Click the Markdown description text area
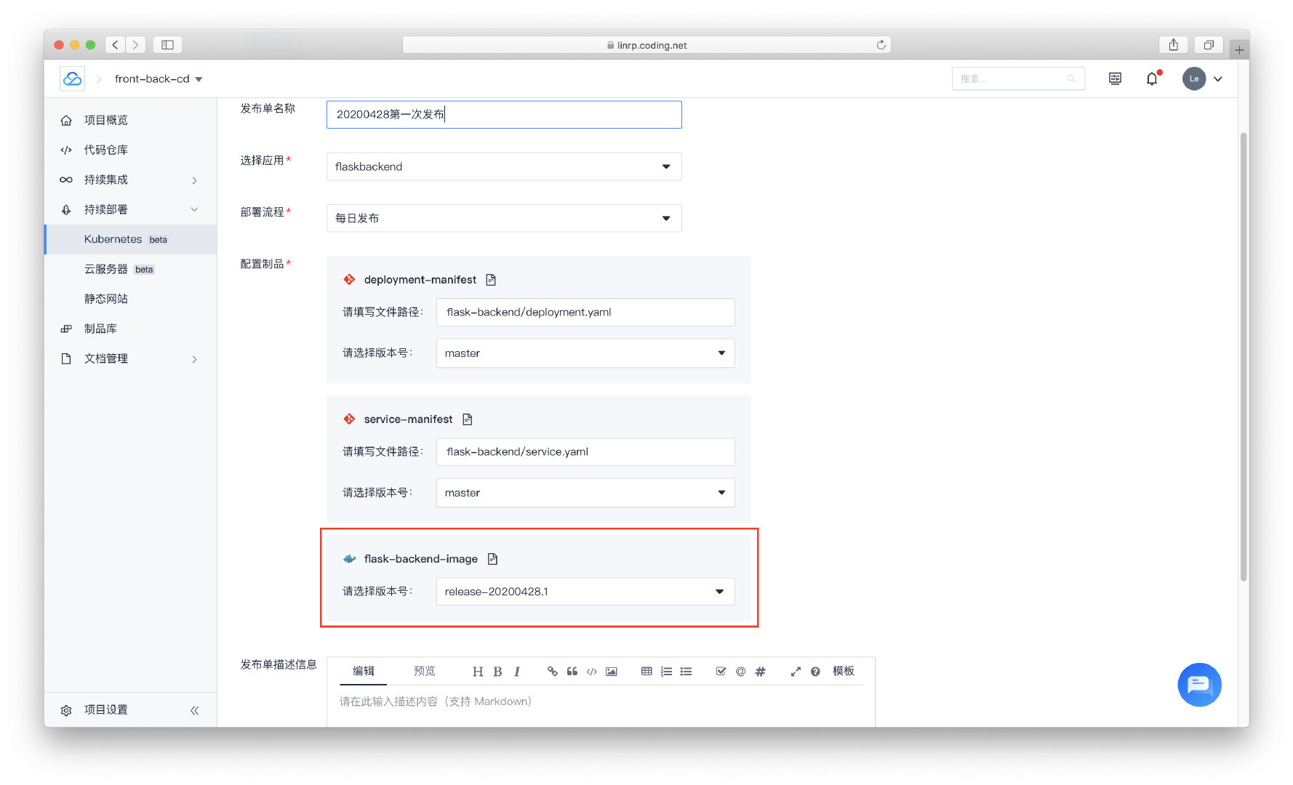 [x=601, y=706]
